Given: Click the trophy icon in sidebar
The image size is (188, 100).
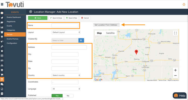Looking at the screenshot, I should tap(2, 37).
